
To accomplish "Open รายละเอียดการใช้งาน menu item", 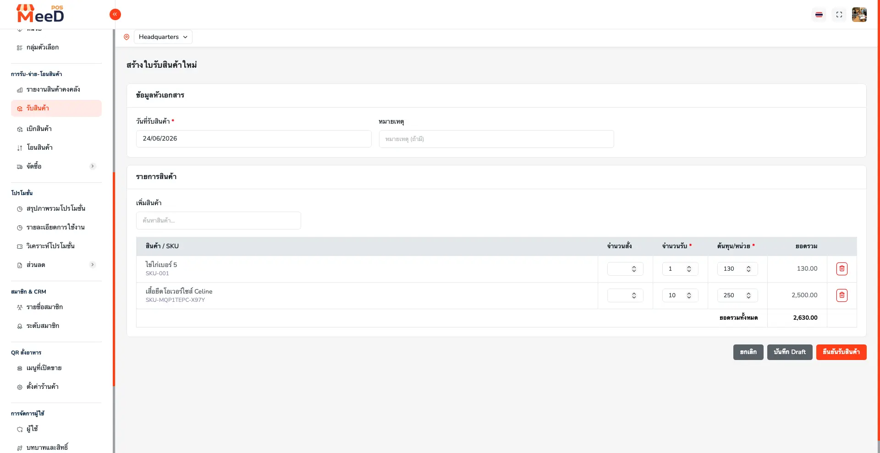I will [x=56, y=228].
